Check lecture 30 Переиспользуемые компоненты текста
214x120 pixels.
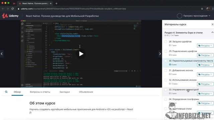pyautogui.click(x=166, y=61)
